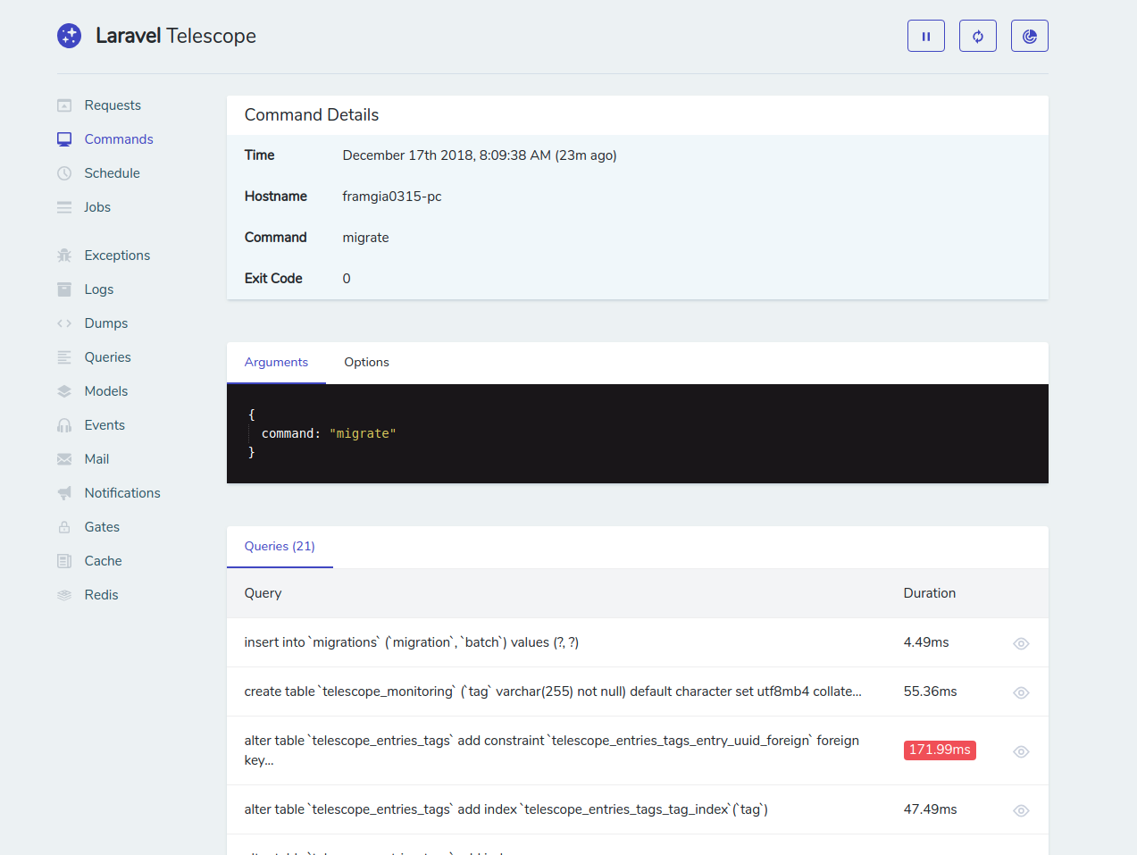
Task: Click the add constraint entry_uuid_foreign query text
Action: (552, 750)
